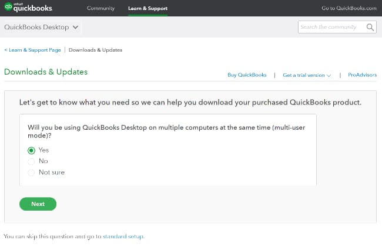Click the Downloads & Updates breadcrumb text
This screenshot has height=247, width=382.
95,50
